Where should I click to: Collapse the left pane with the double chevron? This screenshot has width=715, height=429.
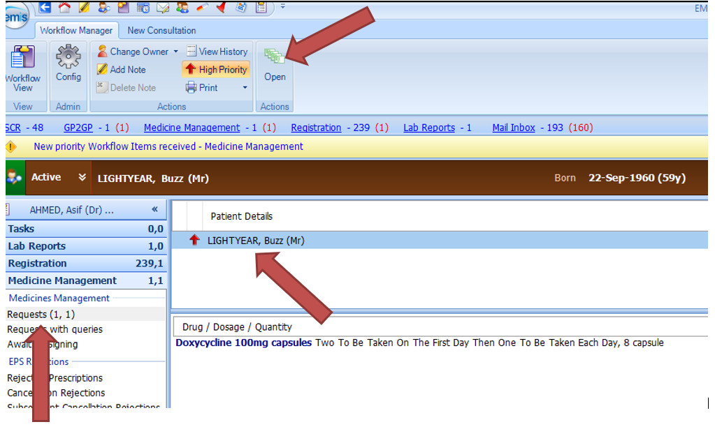tap(154, 210)
